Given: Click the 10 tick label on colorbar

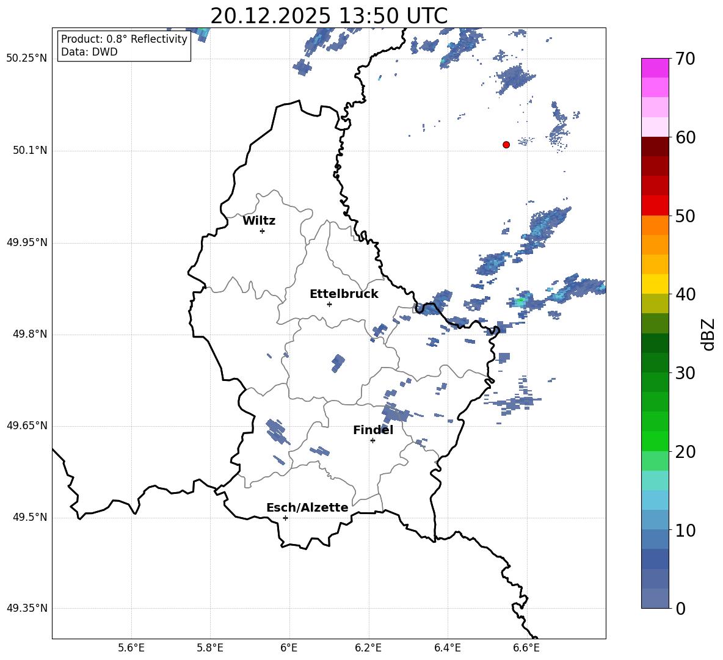Looking at the screenshot, I should [x=685, y=530].
